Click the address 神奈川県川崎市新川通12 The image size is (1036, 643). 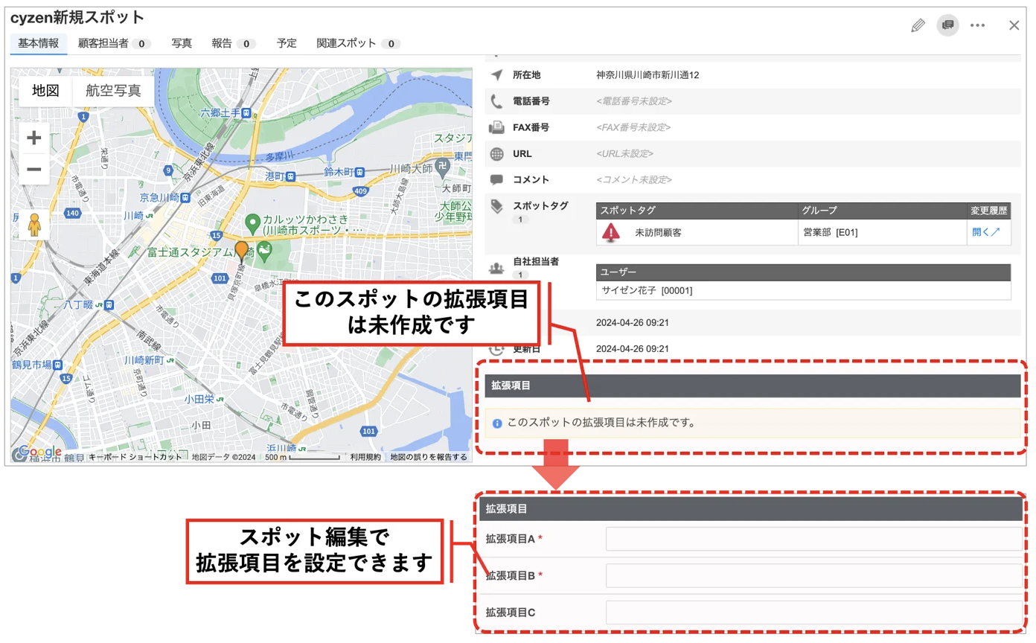(647, 74)
